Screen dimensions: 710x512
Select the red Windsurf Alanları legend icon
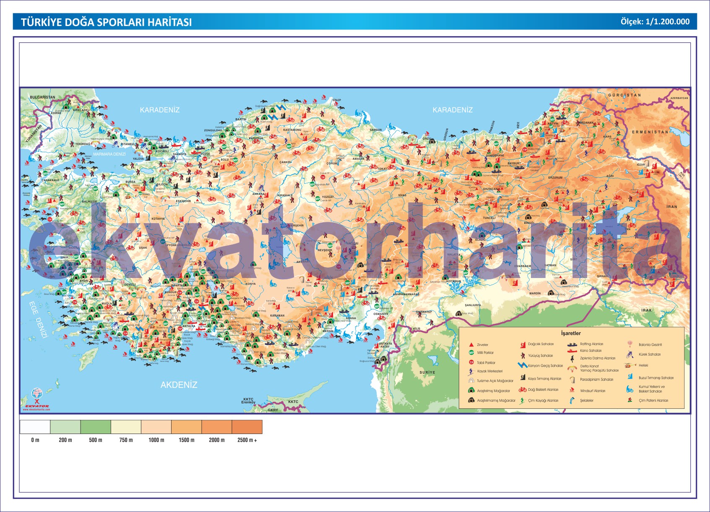[x=572, y=390]
